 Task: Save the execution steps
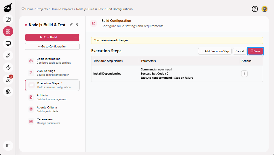click(x=255, y=51)
